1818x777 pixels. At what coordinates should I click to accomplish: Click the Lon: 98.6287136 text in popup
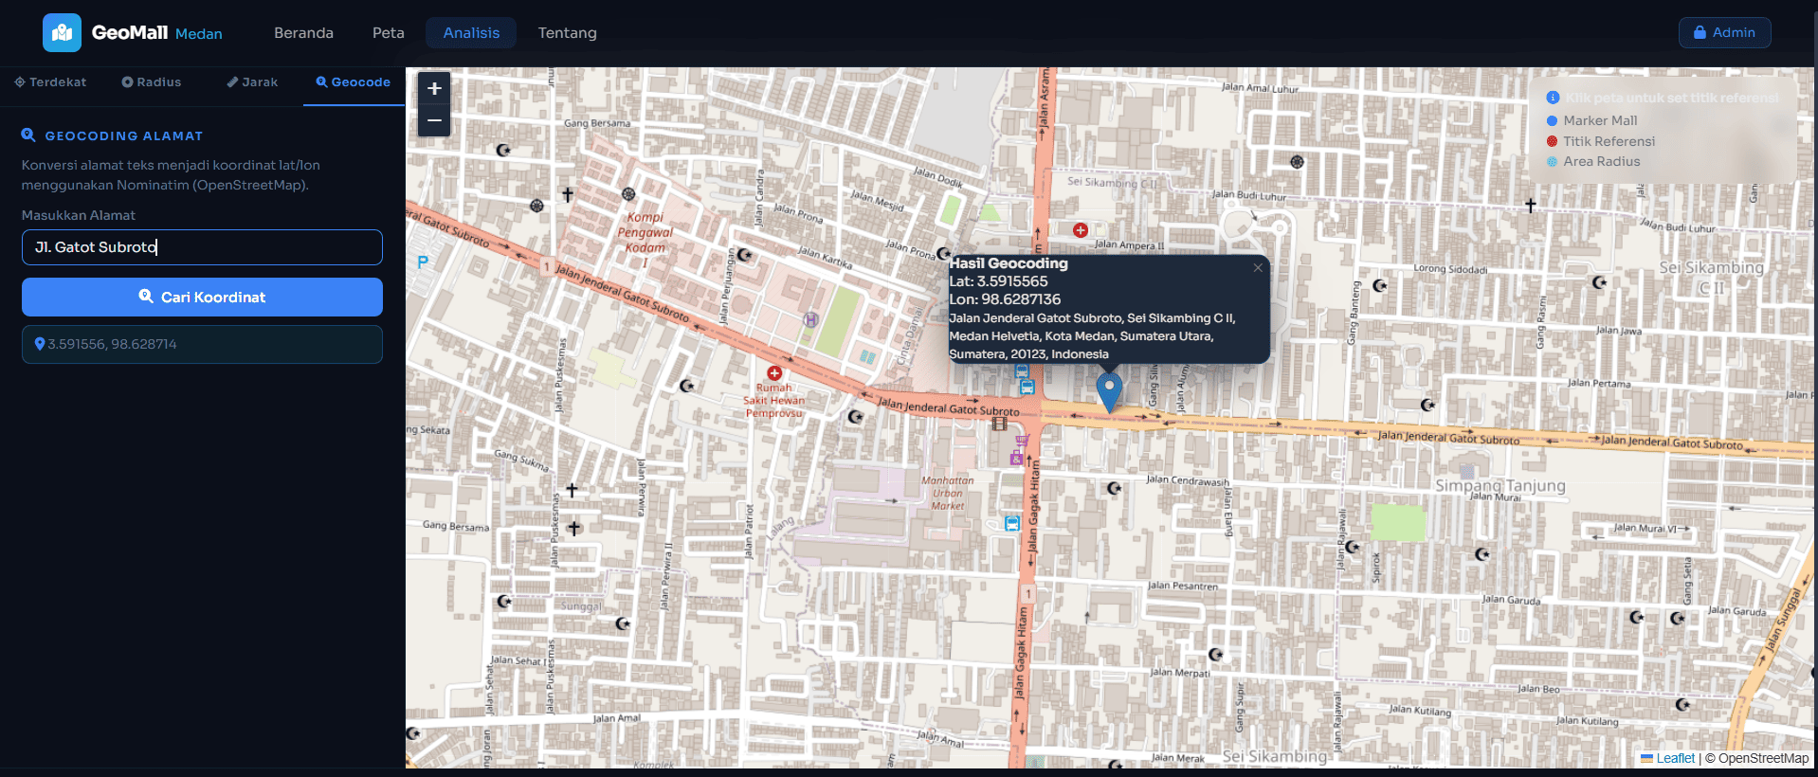click(x=1005, y=299)
